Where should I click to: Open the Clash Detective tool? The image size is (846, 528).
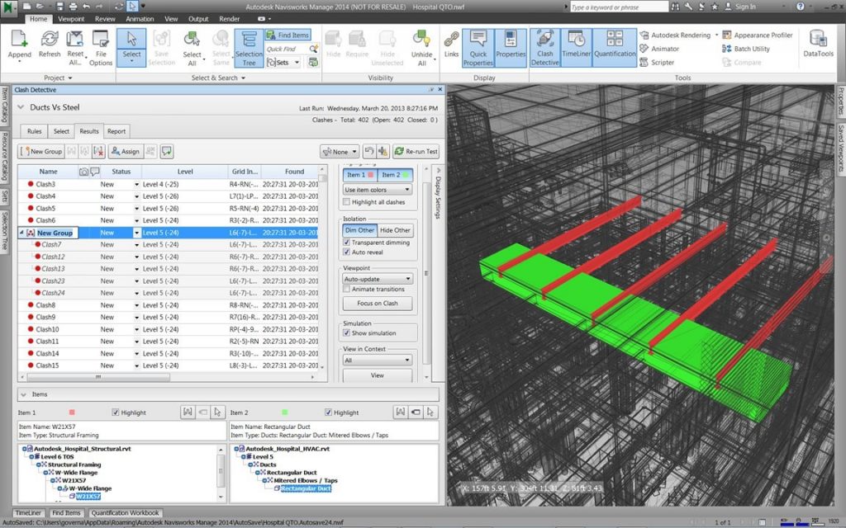[x=545, y=48]
